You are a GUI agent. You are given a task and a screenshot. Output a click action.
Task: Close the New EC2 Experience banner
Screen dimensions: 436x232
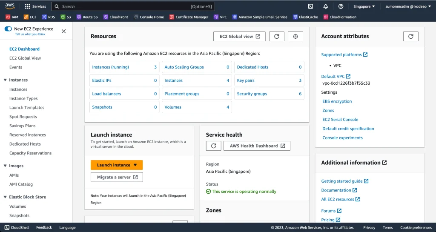pos(64,31)
